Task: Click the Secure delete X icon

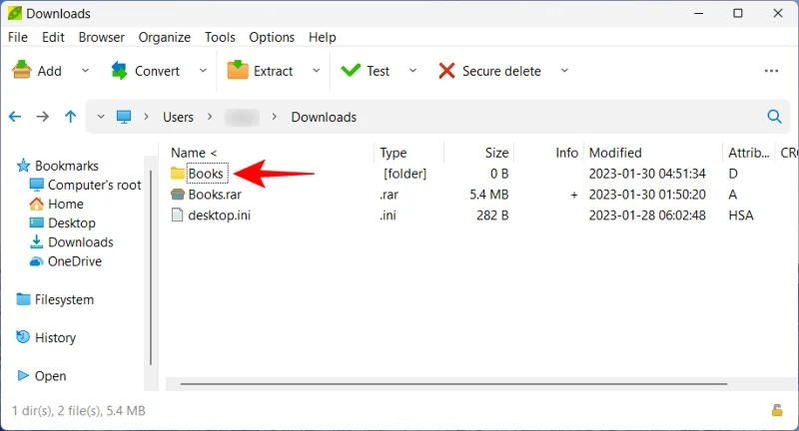Action: [x=446, y=71]
